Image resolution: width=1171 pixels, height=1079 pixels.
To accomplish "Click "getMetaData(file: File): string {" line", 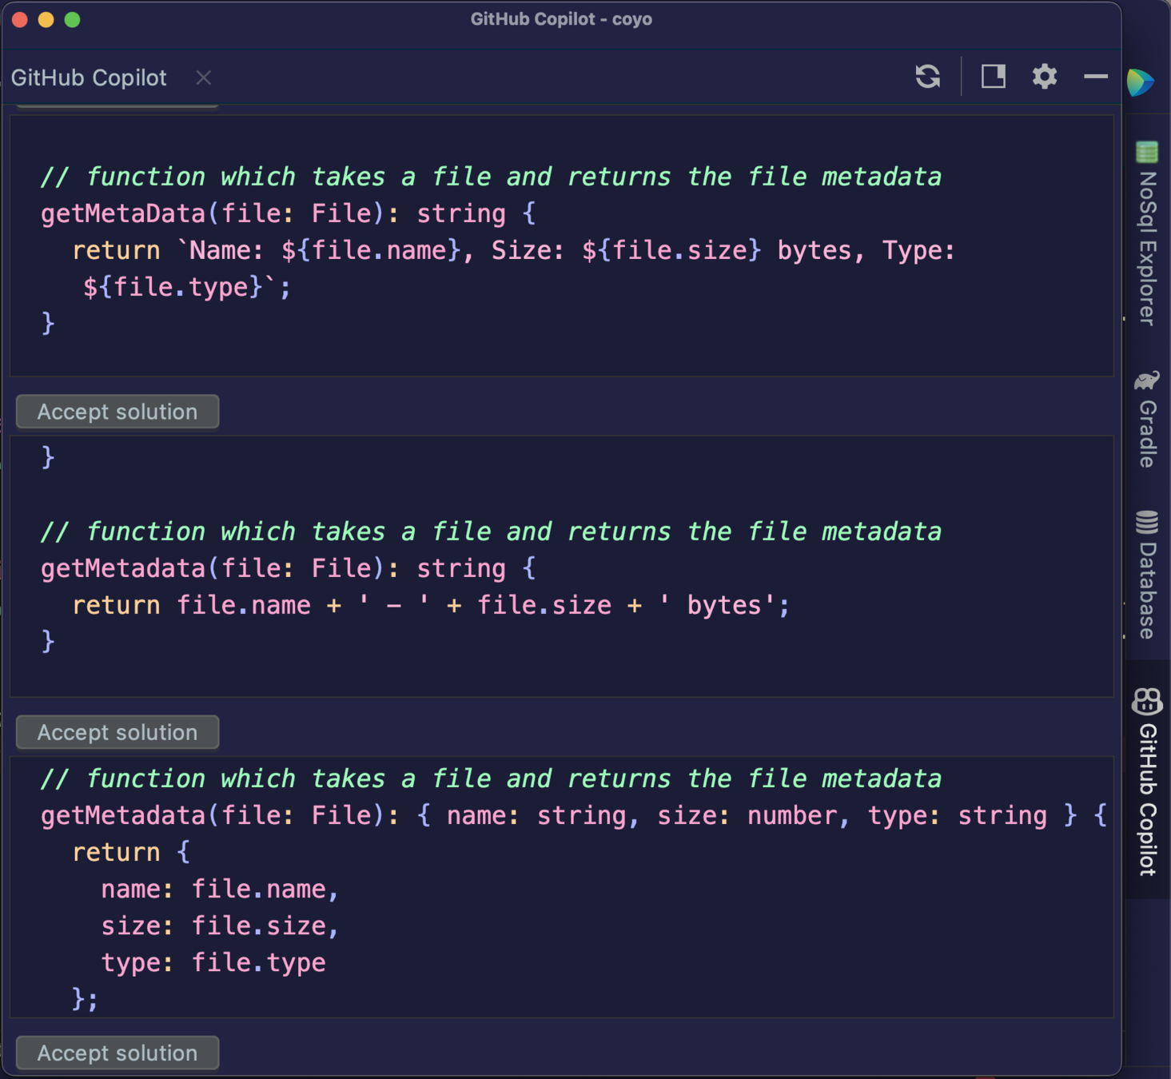I will (289, 213).
